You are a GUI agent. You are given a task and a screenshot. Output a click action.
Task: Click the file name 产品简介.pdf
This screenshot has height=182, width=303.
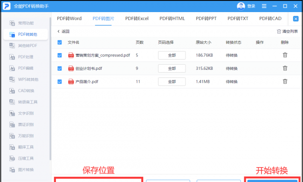(x=87, y=81)
